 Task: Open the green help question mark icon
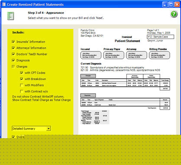point(174,14)
